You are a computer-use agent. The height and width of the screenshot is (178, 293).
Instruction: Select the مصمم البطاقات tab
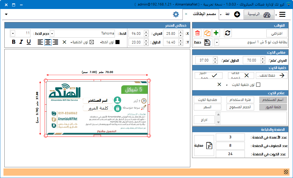pyautogui.click(x=204, y=14)
